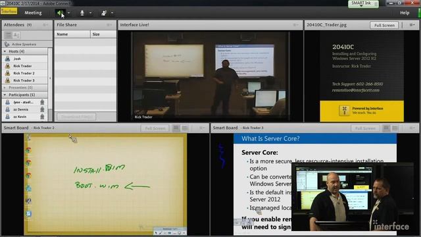Select participant zz Kevin

coord(25,117)
